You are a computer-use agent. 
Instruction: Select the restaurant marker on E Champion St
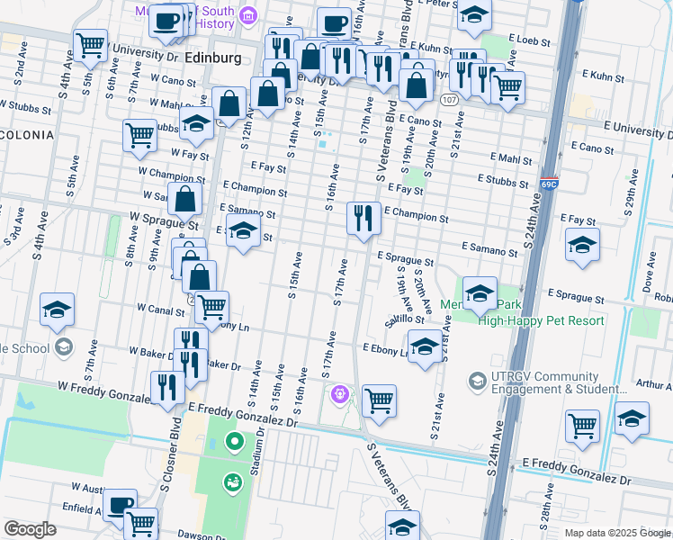(x=363, y=220)
